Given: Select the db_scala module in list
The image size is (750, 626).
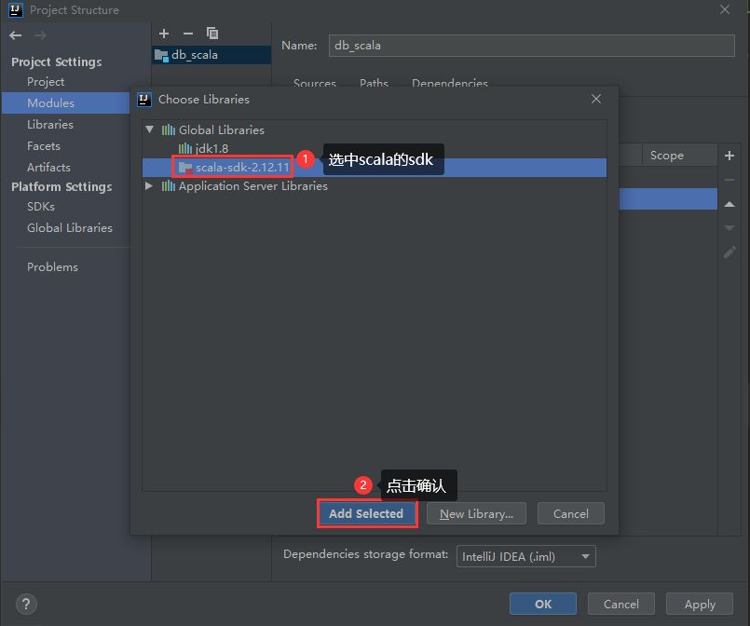Looking at the screenshot, I should [211, 55].
